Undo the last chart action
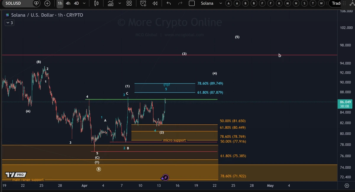Screen dimensions: 355x192 pyautogui.click(x=169, y=3)
